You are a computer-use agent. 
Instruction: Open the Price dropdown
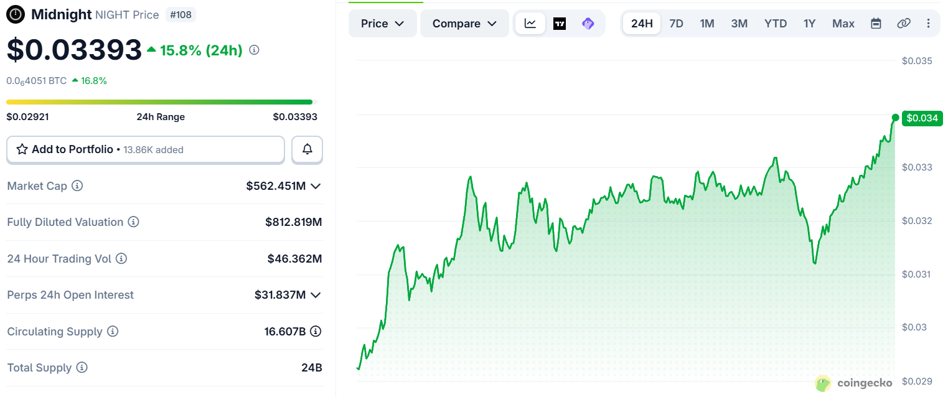383,24
